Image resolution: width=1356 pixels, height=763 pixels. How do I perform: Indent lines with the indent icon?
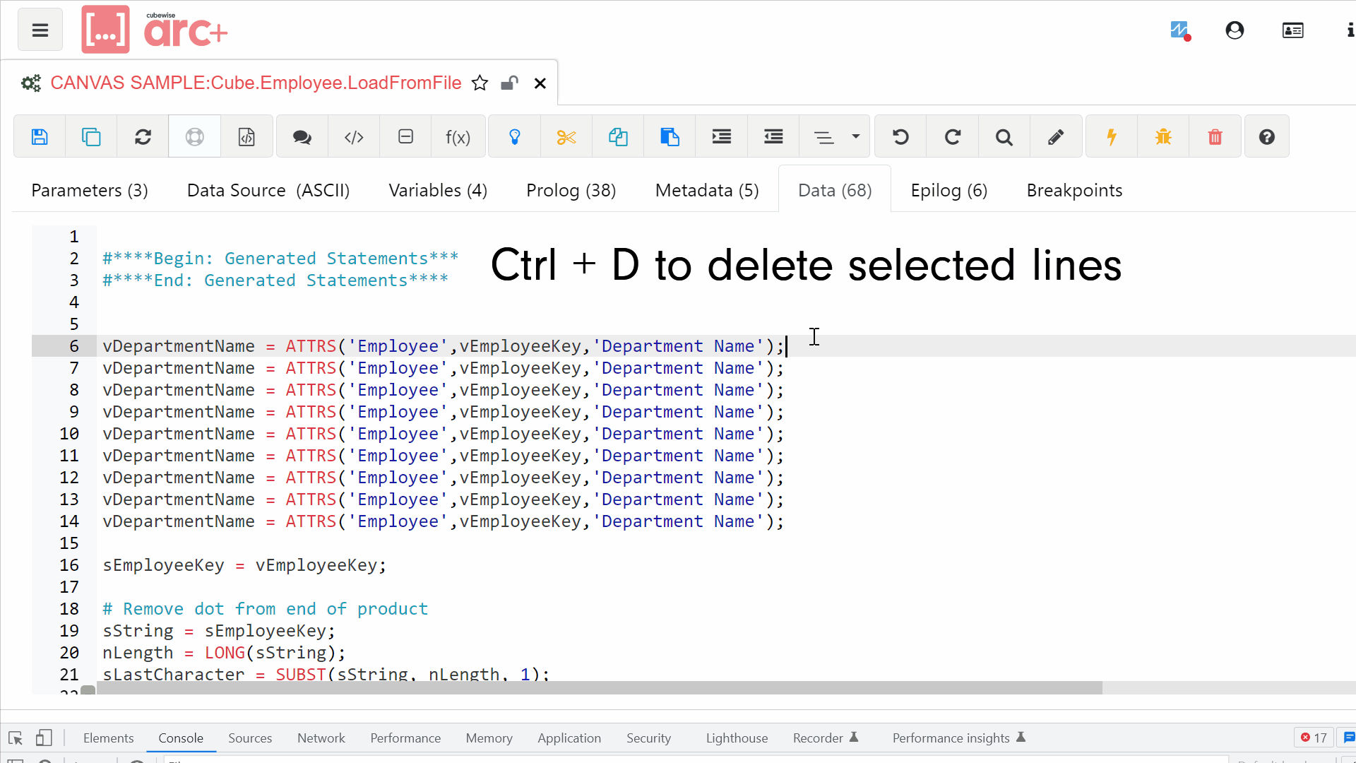[720, 136]
